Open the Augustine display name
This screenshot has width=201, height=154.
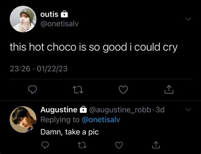click(x=59, y=110)
